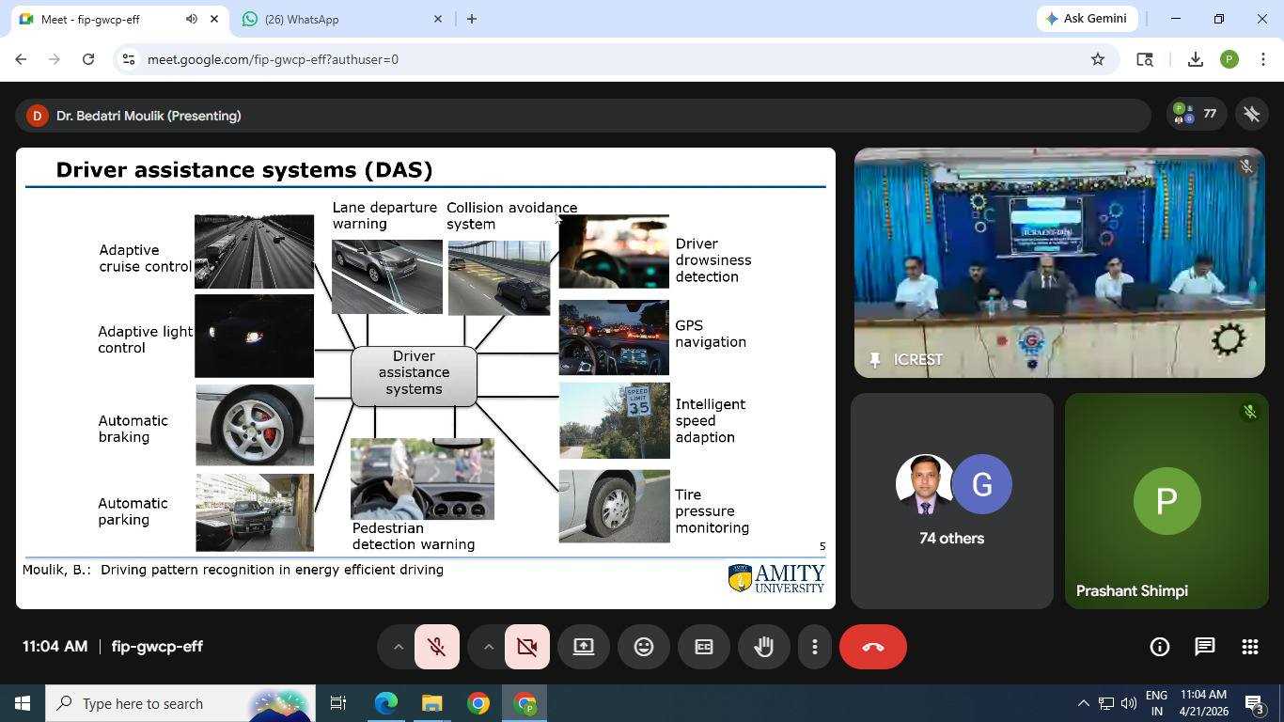Click the raise hand icon

763,647
